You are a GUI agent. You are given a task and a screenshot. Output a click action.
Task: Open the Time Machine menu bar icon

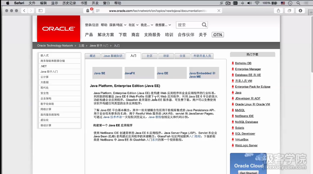point(290,3)
